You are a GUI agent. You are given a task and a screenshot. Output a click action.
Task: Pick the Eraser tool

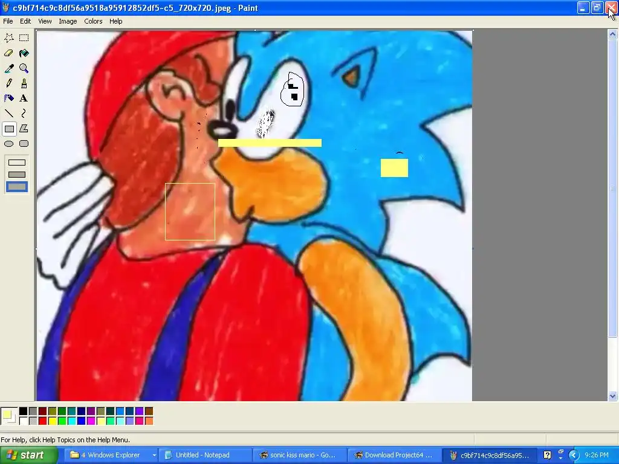[9, 53]
